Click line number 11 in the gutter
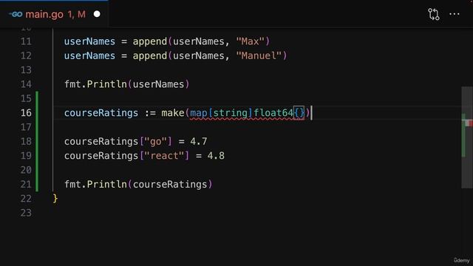Viewport: 473px width, 266px height. click(x=26, y=41)
